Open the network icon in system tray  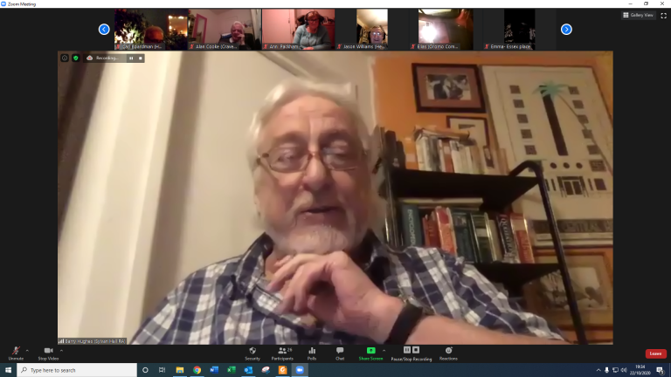[x=615, y=370]
